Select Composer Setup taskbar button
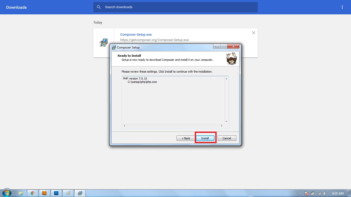351x197 pixels. tap(80, 193)
